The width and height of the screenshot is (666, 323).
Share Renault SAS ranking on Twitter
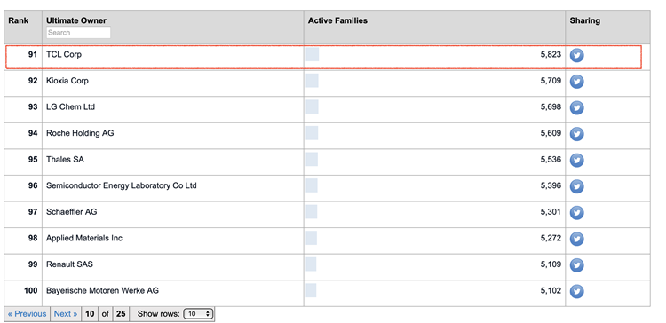click(x=576, y=265)
